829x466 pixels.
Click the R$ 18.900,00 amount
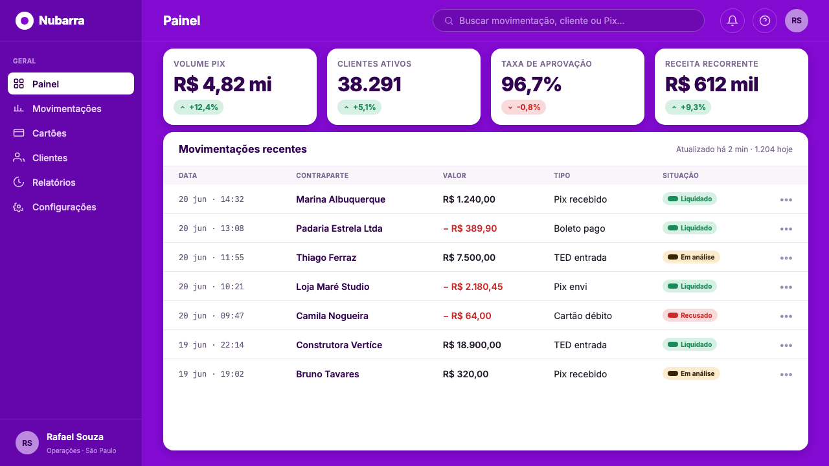click(x=472, y=345)
